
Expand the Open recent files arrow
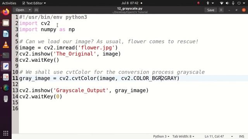[29, 10]
